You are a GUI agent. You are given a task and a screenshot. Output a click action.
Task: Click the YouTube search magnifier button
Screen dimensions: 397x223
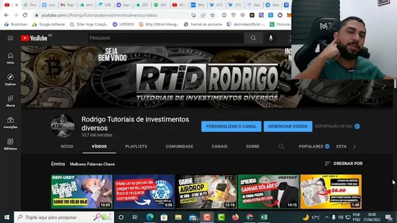tap(253, 38)
